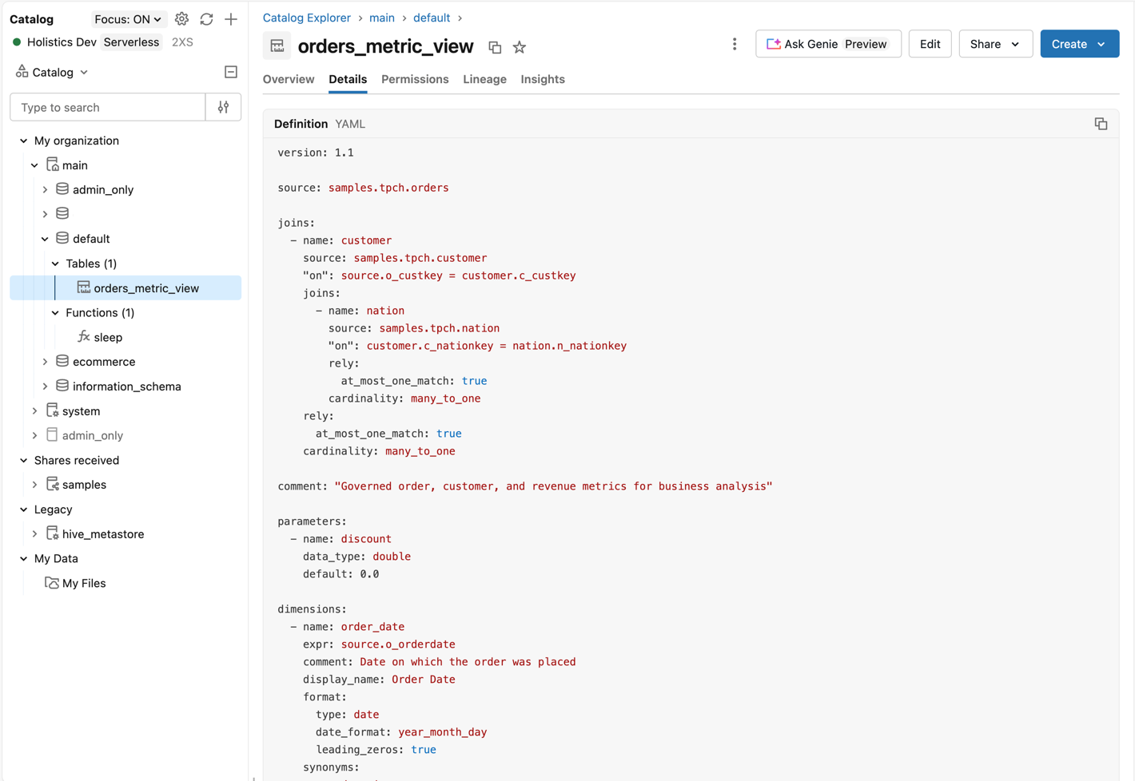1135x781 pixels.
Task: Expand the hive_metastore catalog
Action: point(34,534)
